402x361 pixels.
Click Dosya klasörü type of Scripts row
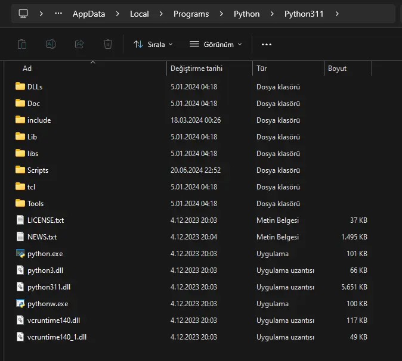click(x=278, y=170)
